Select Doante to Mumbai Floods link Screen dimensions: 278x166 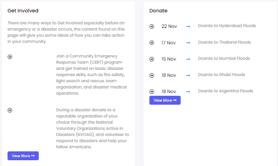coord(224,58)
